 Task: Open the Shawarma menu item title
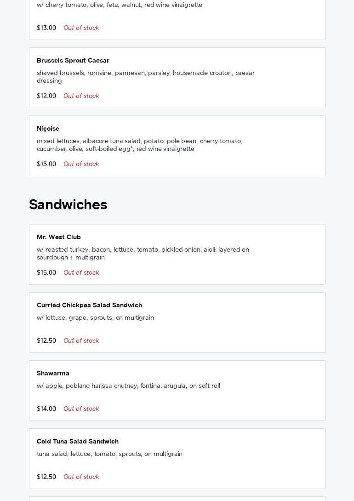point(53,373)
